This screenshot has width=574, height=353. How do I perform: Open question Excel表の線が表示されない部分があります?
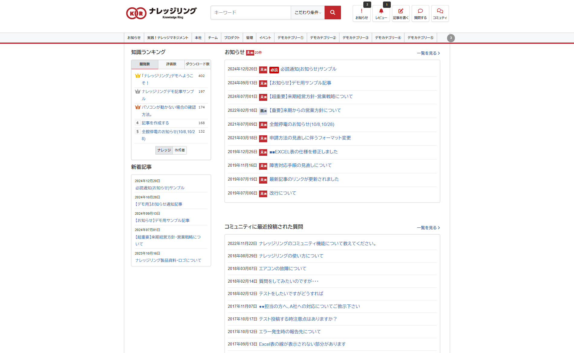point(302,344)
